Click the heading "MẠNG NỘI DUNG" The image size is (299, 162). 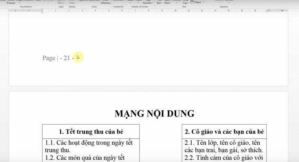154,114
